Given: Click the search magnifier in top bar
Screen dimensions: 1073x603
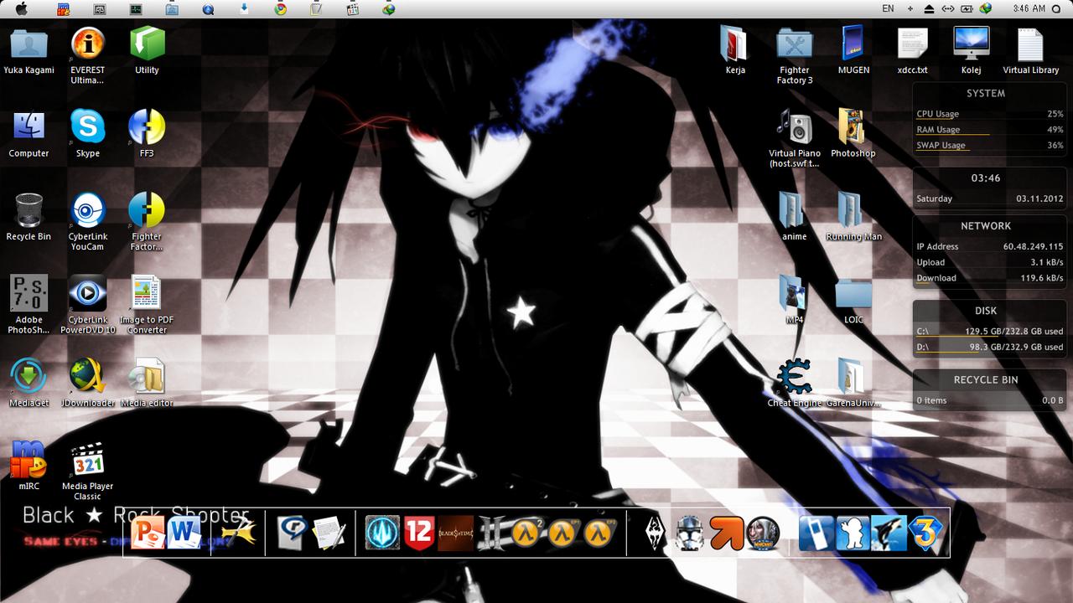Looking at the screenshot, I should point(1056,8).
